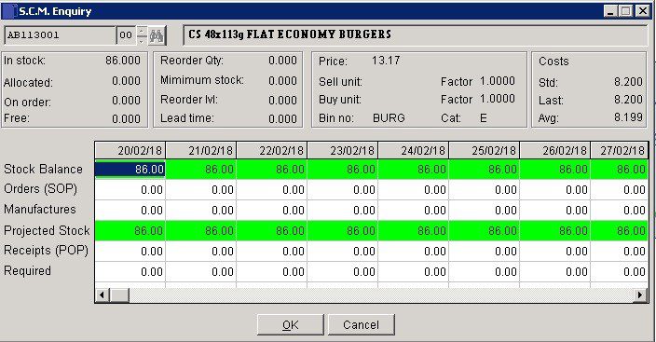Click Stock Balance cell for 20/02/18
The width and height of the screenshot is (656, 342).
130,169
